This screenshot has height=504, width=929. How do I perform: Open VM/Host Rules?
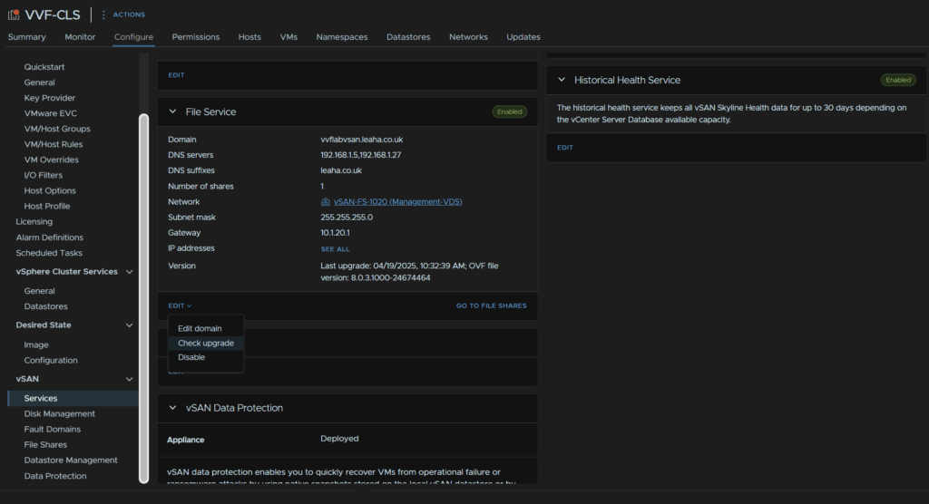pos(54,144)
